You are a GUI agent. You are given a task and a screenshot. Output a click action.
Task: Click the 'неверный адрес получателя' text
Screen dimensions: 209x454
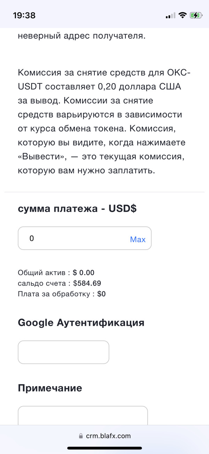(82, 36)
